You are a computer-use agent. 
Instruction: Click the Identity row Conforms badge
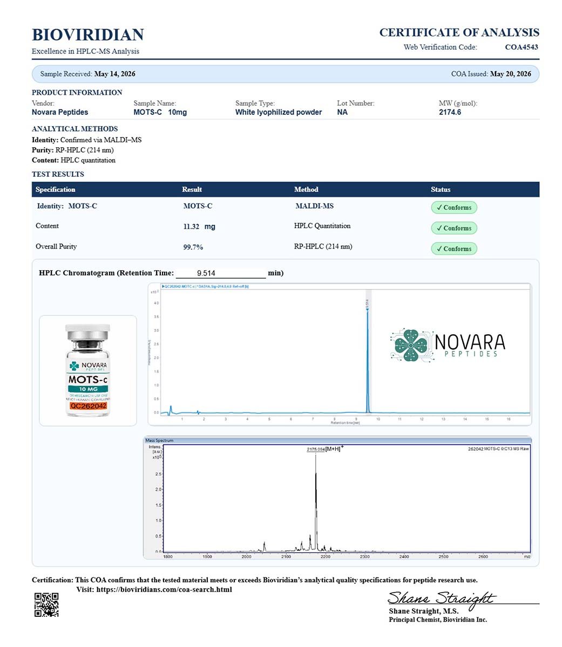coord(454,208)
